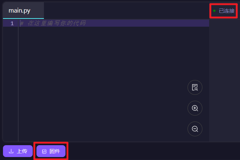Click the # symbol starting line 1
Image resolution: width=240 pixels, height=160 pixels.
pos(22,23)
